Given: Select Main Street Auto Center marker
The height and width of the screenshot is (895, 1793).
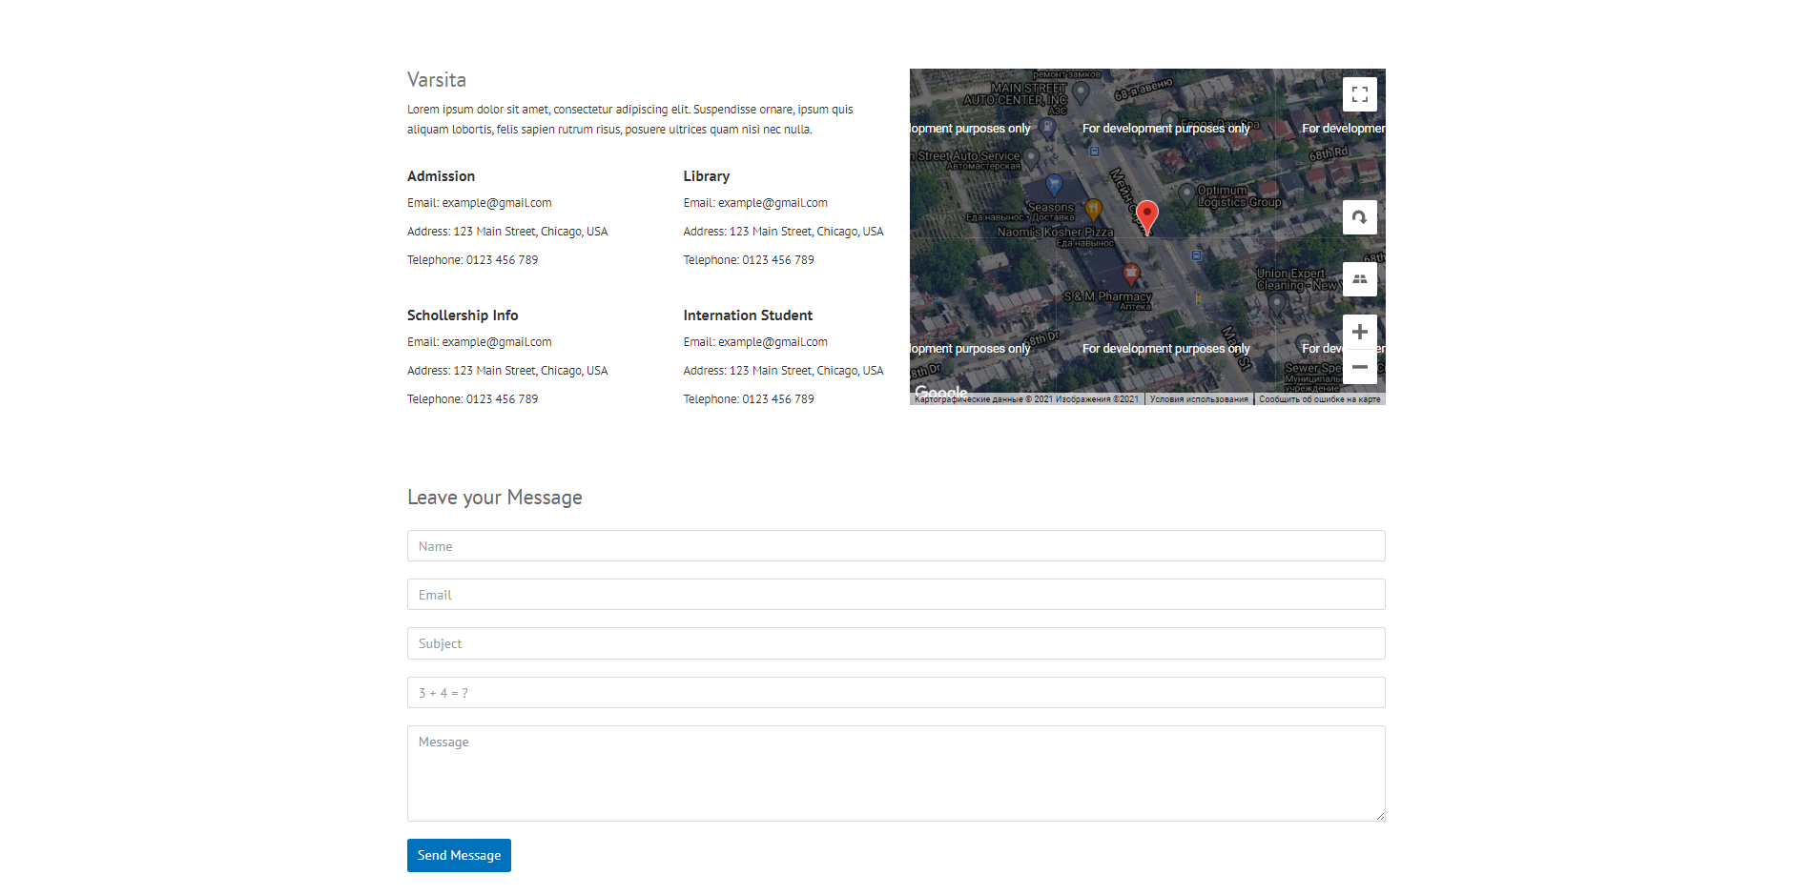Looking at the screenshot, I should pos(1081,92).
